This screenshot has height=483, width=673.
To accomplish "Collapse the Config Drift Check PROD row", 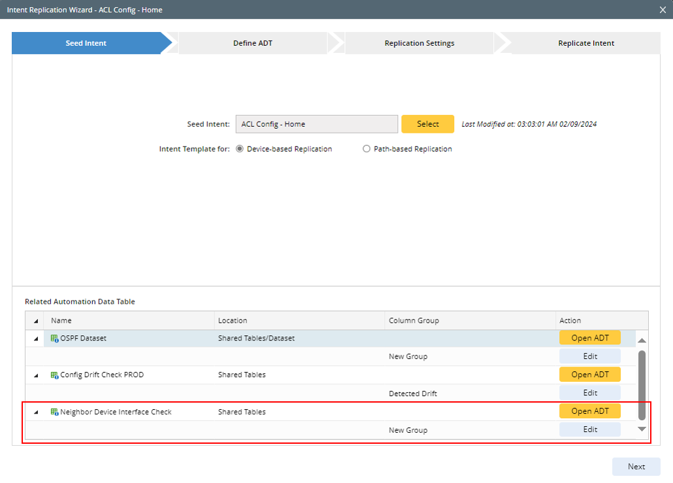I will pyautogui.click(x=35, y=375).
